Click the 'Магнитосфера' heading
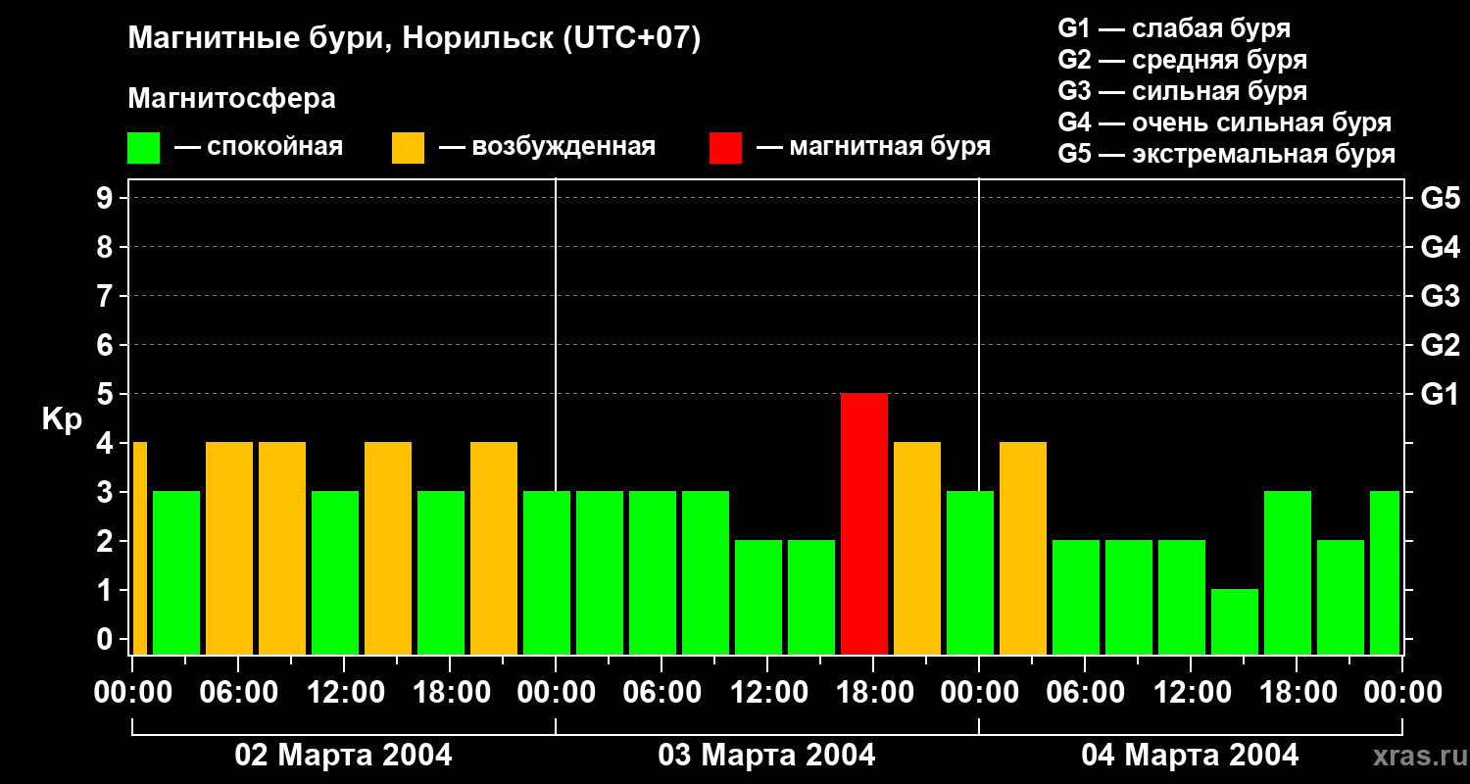The width and height of the screenshot is (1470, 784). point(231,99)
